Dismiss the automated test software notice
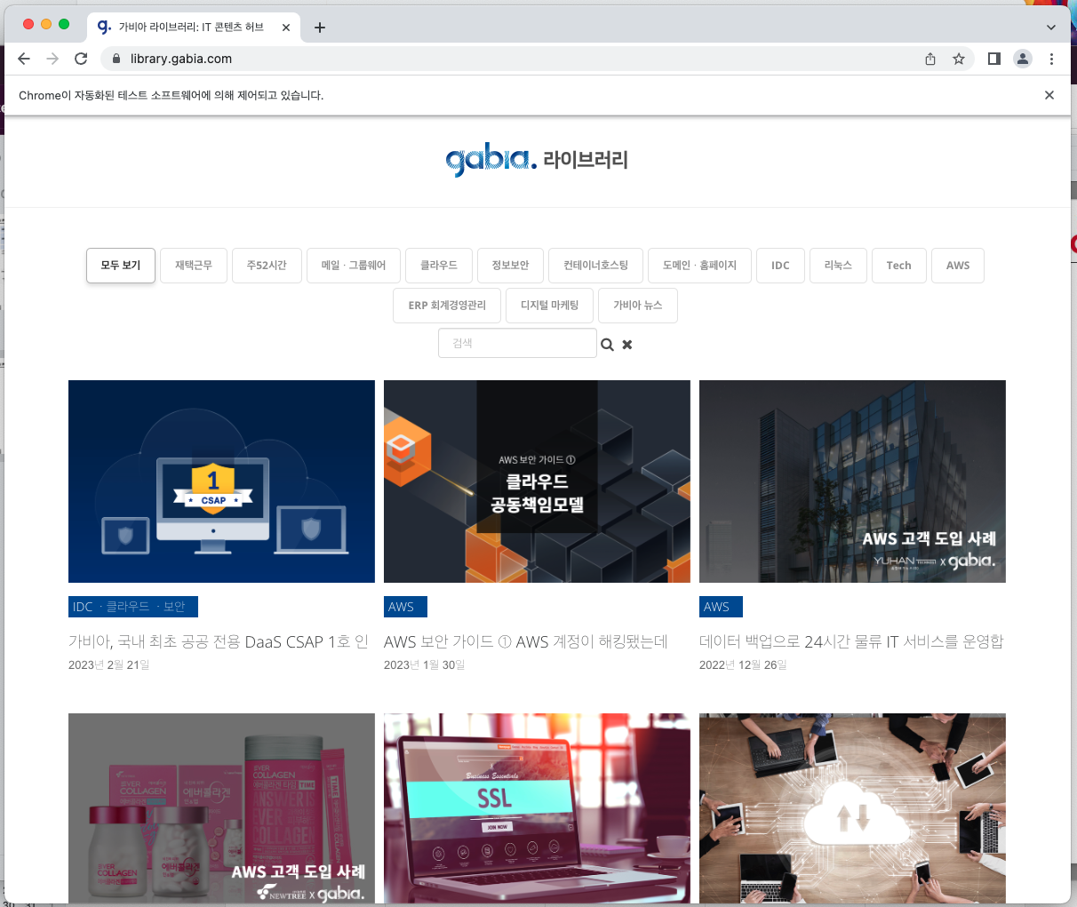 point(1049,95)
